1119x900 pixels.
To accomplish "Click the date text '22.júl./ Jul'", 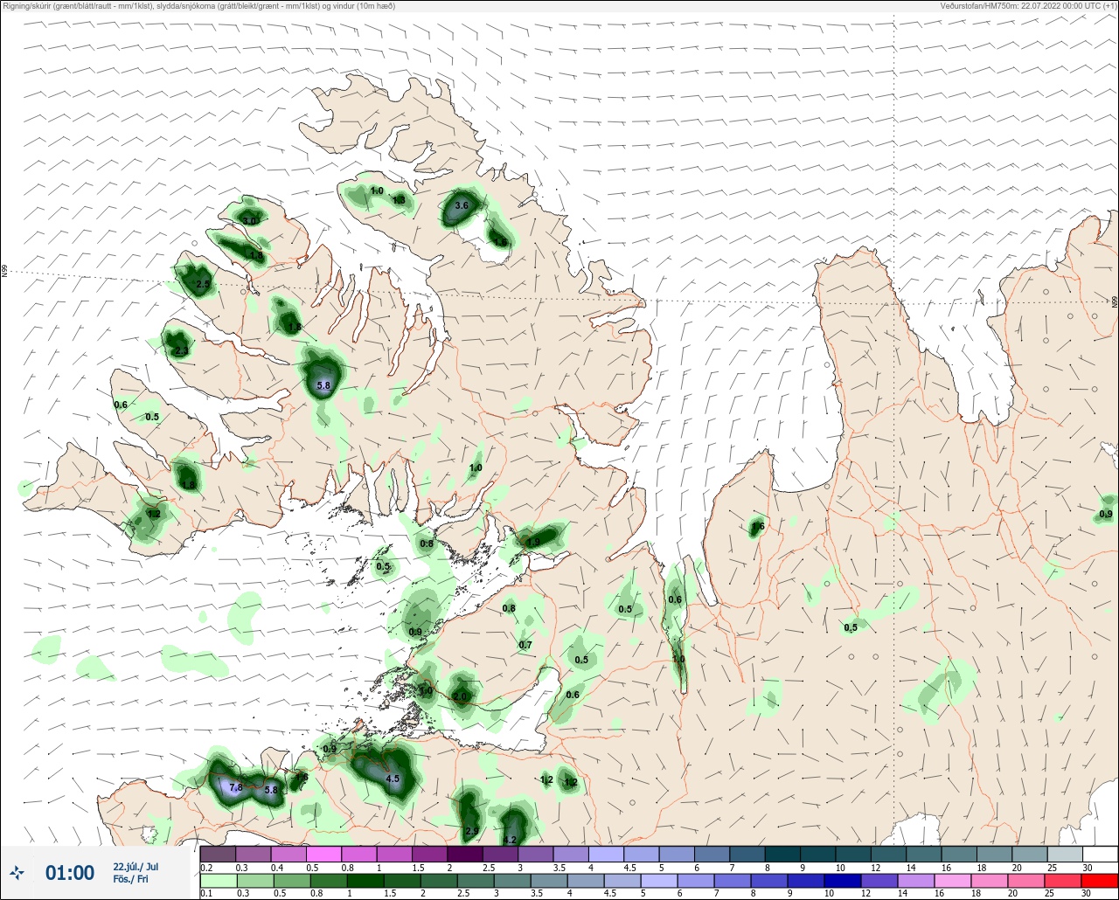I will coord(136,867).
